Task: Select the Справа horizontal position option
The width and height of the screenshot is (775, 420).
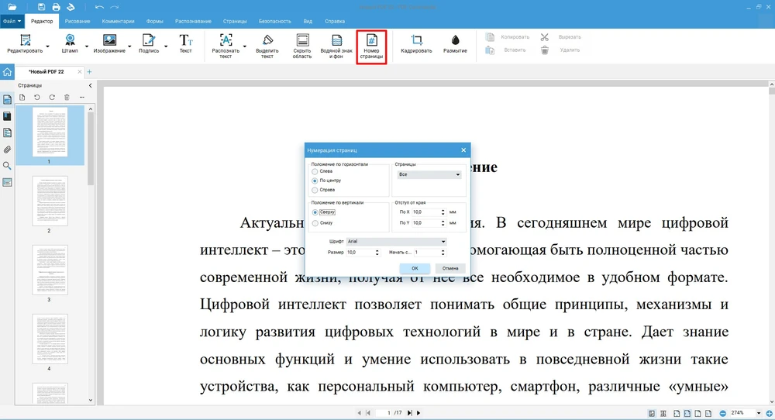Action: tap(315, 190)
